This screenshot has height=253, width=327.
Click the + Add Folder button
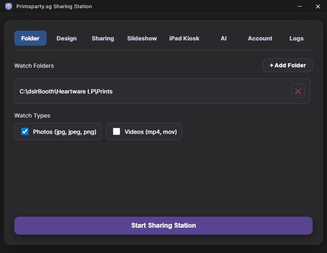pyautogui.click(x=287, y=65)
